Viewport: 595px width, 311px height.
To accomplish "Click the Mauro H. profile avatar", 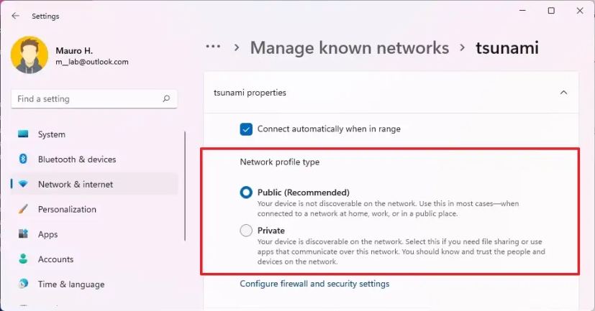I will tap(29, 55).
